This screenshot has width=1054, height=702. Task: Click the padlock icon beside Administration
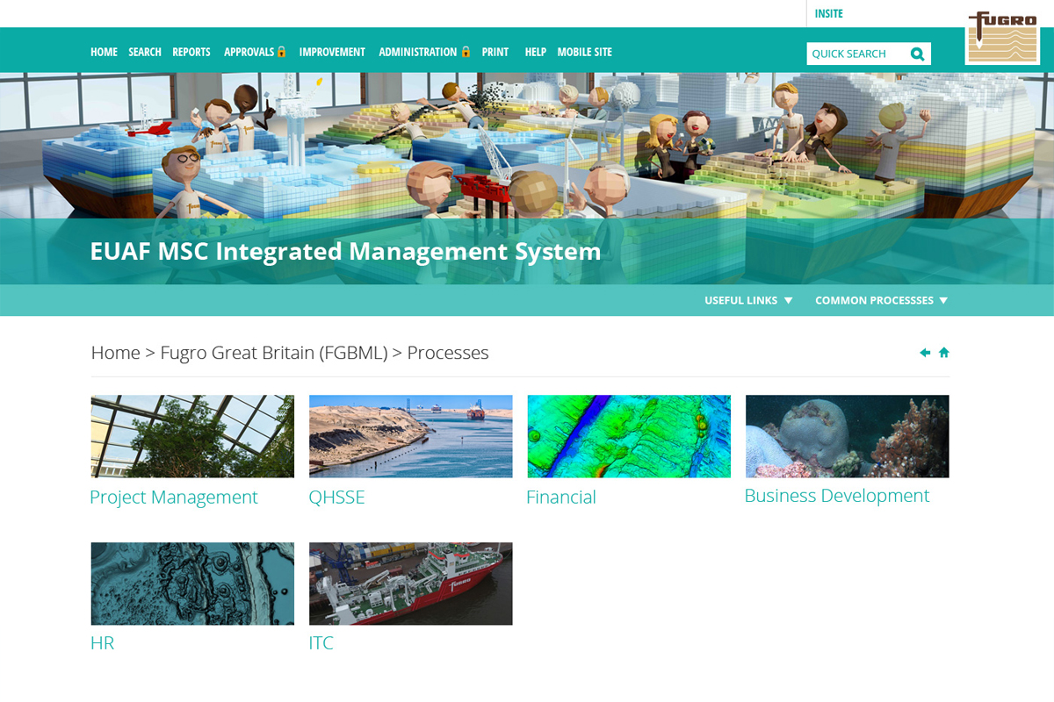click(x=466, y=52)
